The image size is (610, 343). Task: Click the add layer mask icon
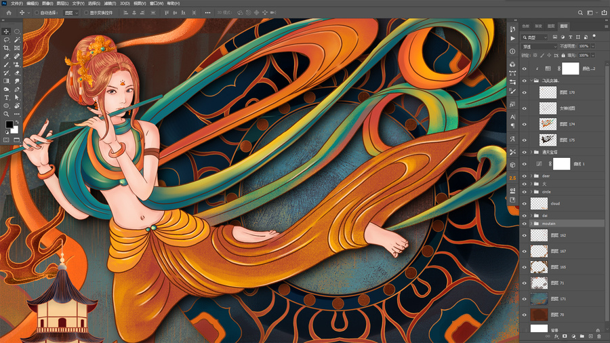click(565, 336)
